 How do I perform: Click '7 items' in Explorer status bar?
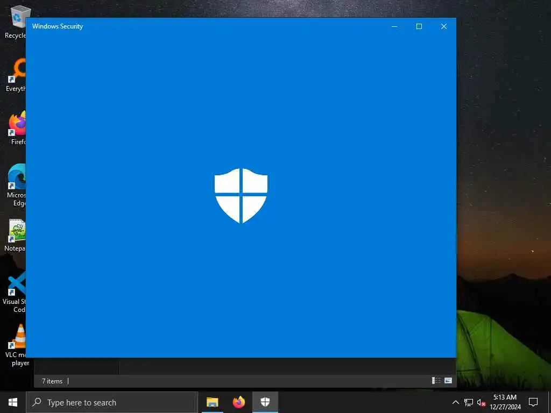(52, 381)
